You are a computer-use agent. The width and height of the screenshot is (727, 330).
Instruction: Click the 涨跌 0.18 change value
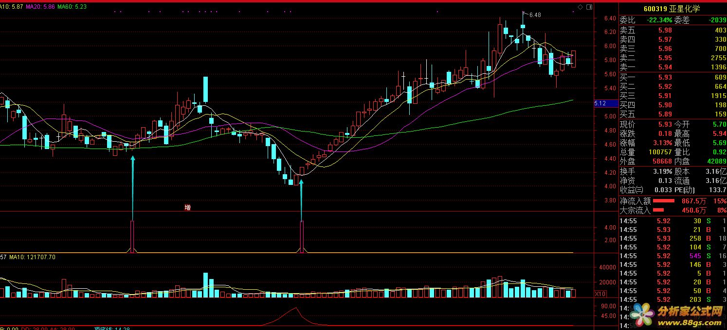[x=646, y=133]
